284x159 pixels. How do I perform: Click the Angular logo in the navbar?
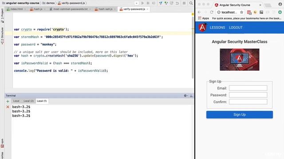click(x=202, y=27)
